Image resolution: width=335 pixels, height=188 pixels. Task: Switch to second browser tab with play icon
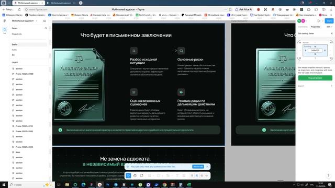click(62, 3)
